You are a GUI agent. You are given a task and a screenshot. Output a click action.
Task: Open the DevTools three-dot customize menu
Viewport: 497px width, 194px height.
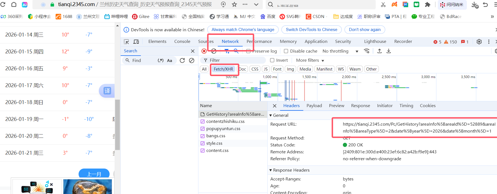pyautogui.click(x=489, y=42)
